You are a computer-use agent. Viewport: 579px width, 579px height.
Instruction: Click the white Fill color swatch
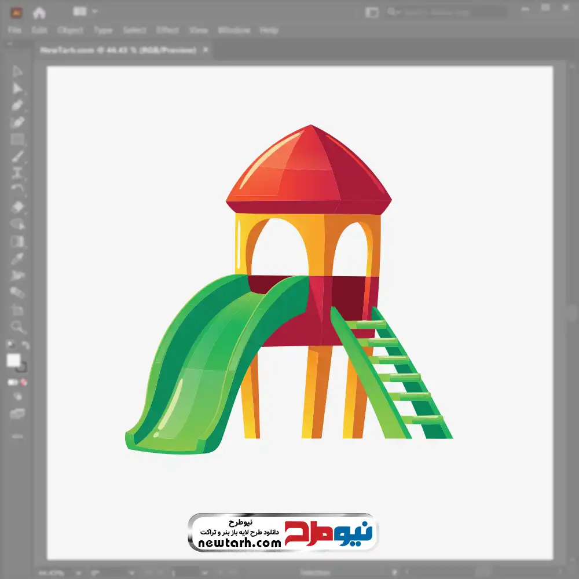[13, 361]
